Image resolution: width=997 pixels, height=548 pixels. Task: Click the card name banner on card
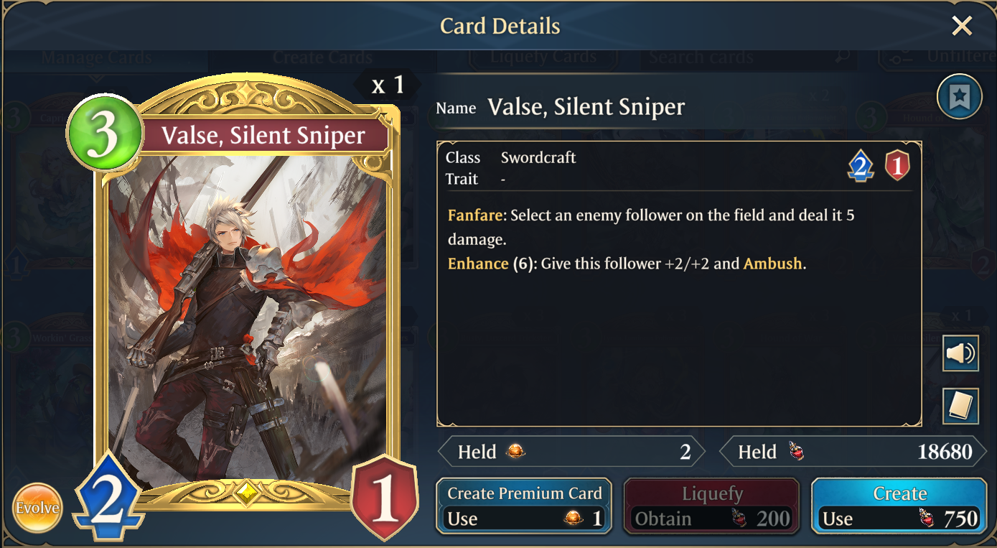[x=263, y=135]
